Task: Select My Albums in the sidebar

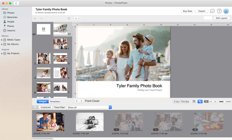Action: [x=13, y=44]
